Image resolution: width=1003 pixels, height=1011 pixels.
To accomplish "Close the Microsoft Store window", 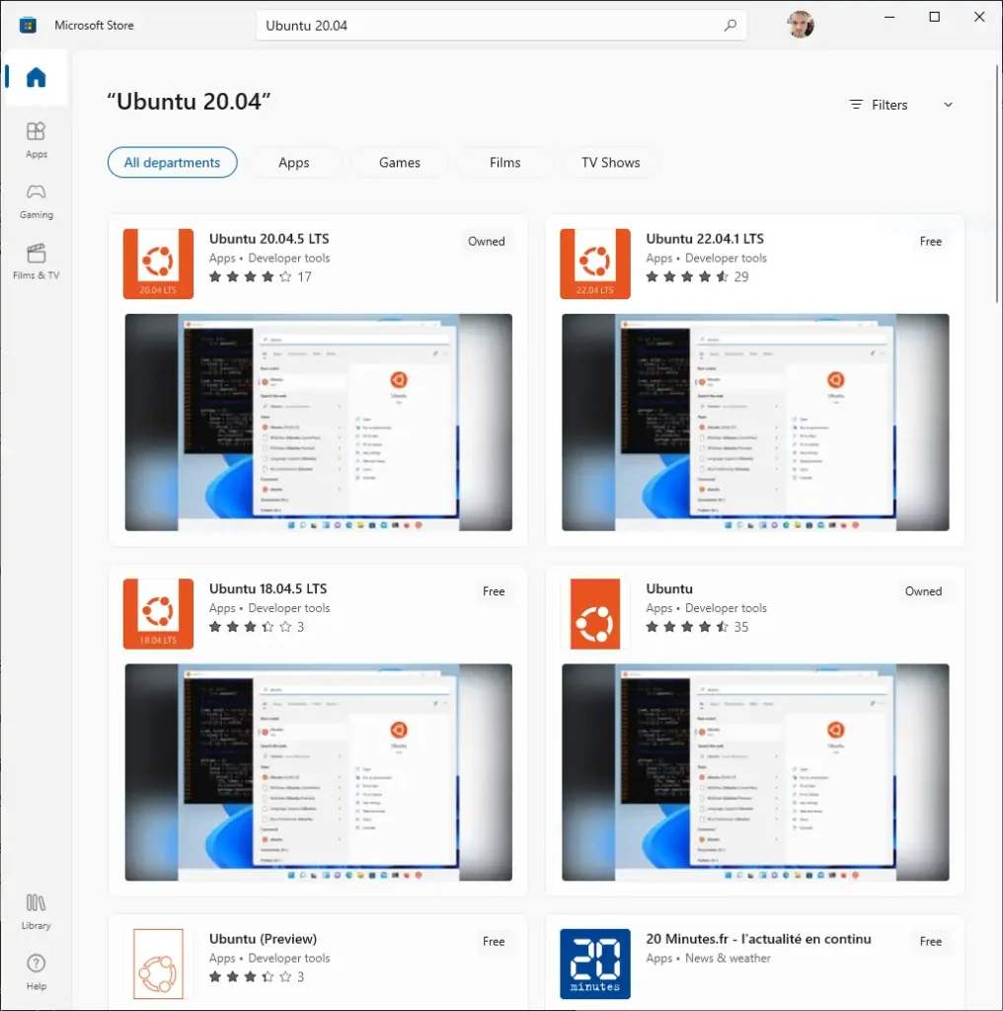I will [979, 18].
